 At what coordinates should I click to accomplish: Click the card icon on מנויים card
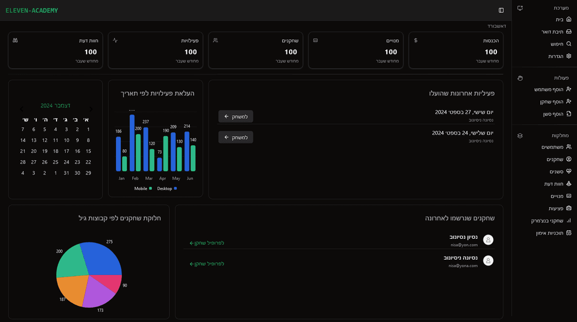coord(315,41)
